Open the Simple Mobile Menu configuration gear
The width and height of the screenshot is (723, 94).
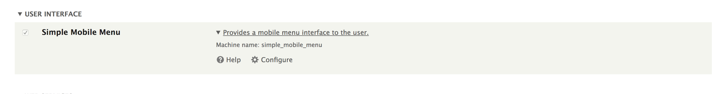(255, 60)
